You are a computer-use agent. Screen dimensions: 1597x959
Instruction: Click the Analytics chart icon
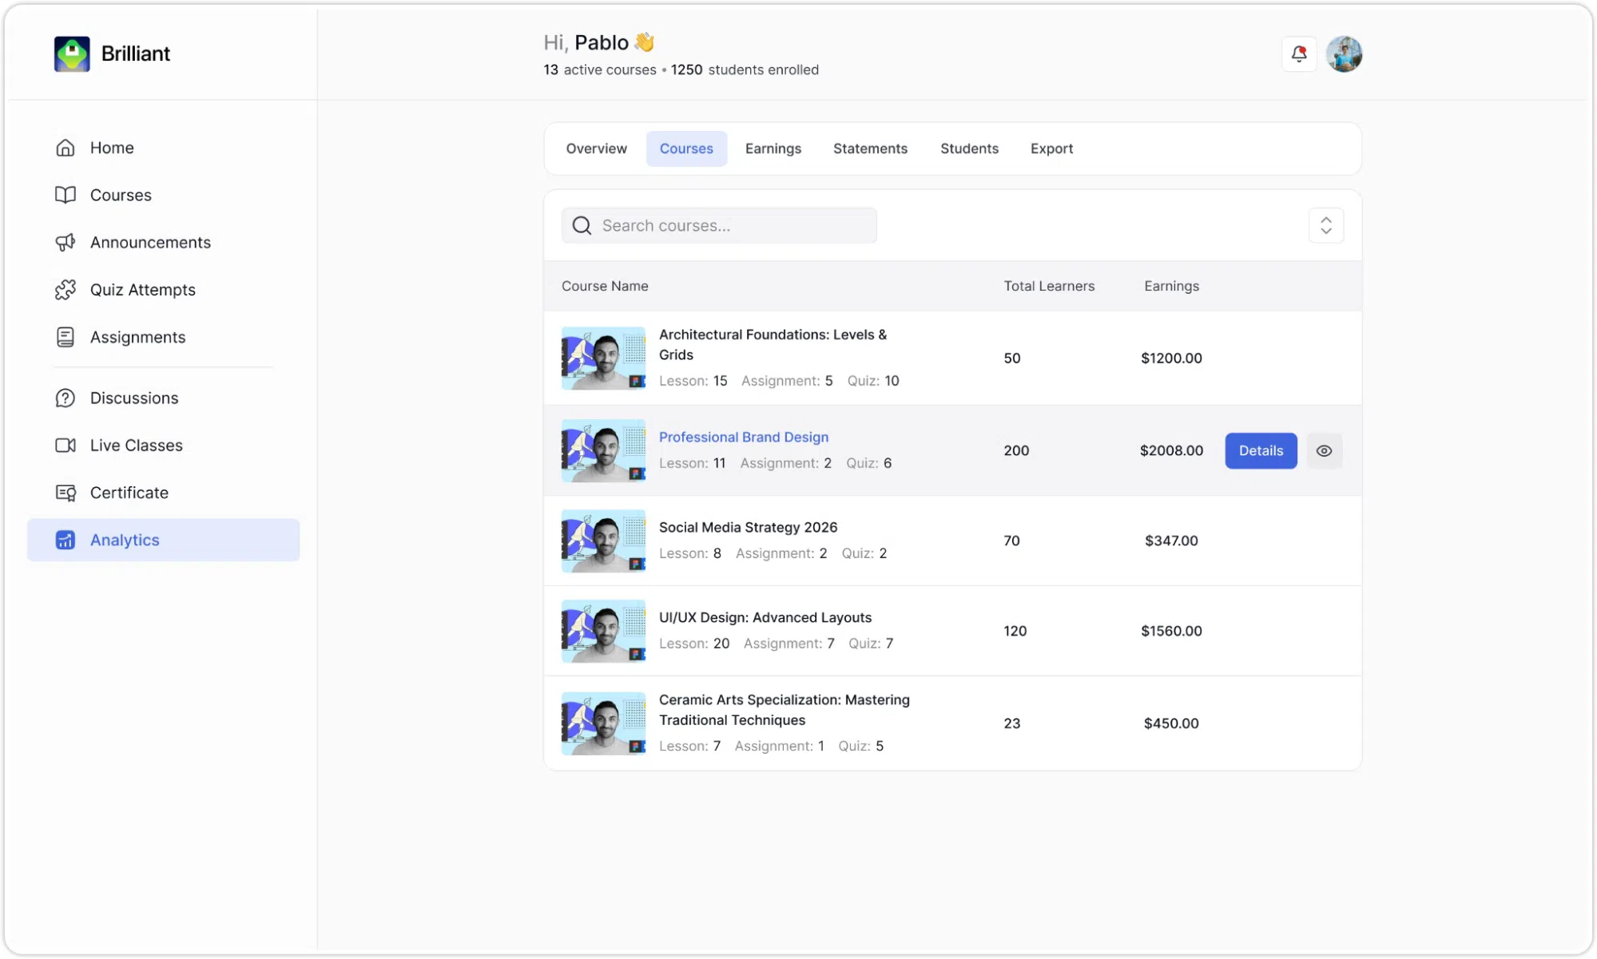(66, 540)
